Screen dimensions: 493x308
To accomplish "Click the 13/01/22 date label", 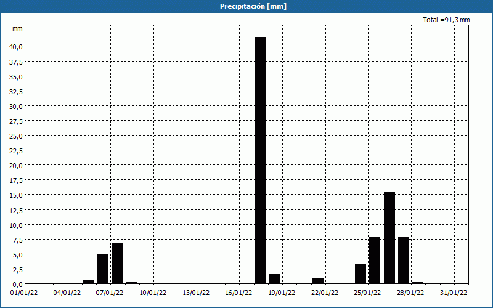I will (x=196, y=293).
